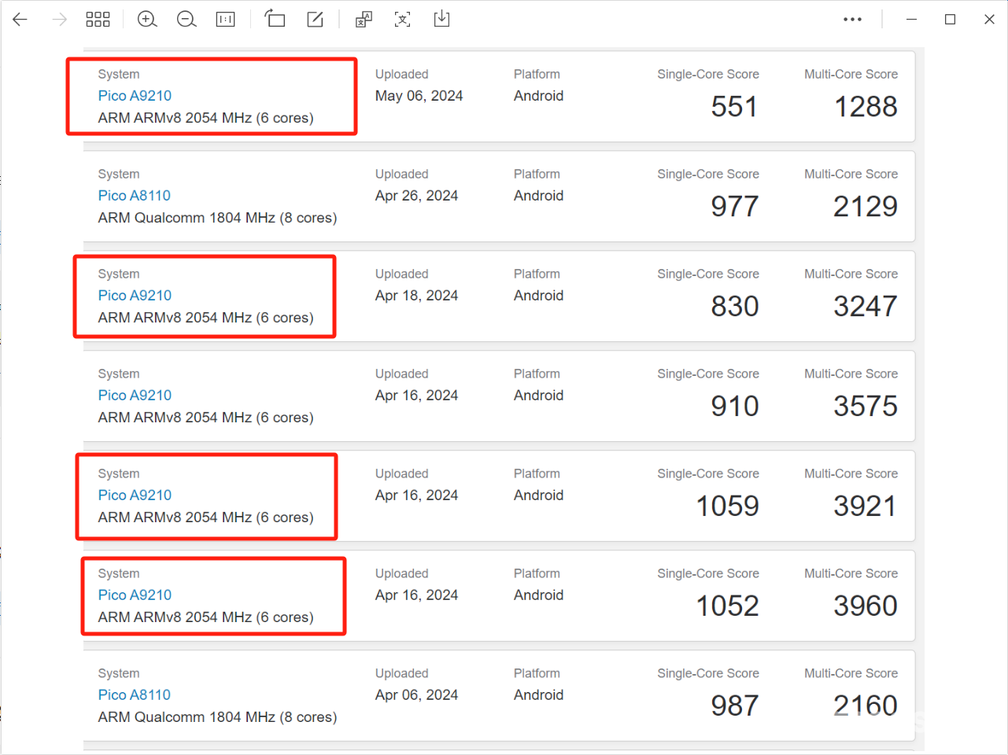
Task: Click the single-core score 830
Action: pos(734,307)
